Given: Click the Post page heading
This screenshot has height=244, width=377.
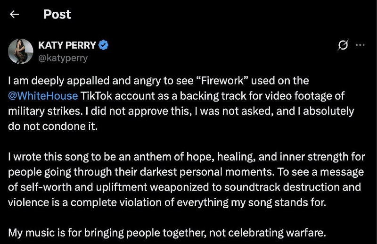Looking at the screenshot, I should point(57,14).
